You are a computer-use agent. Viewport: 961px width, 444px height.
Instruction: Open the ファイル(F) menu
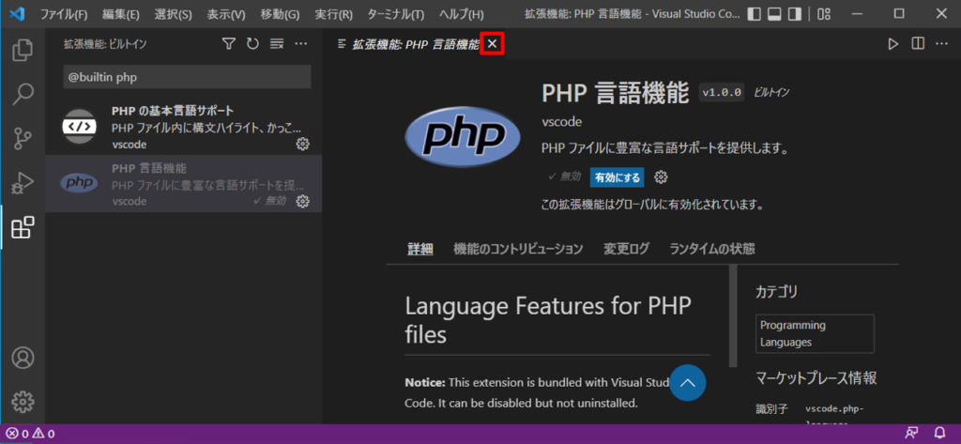[64, 13]
